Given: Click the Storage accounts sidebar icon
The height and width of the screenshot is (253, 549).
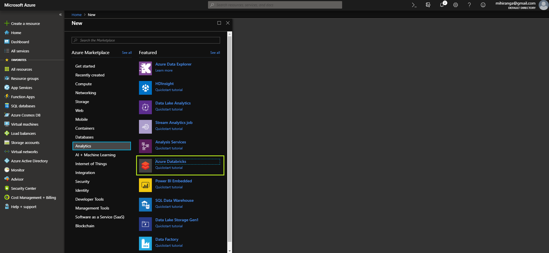Looking at the screenshot, I should (7, 142).
